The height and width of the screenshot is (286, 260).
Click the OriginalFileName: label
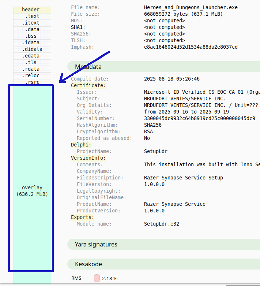[102, 197]
